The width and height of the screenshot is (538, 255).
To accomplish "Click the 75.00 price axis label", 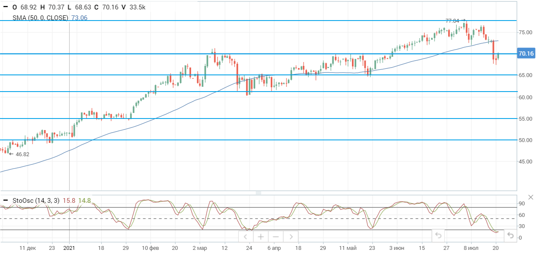I will tap(526, 33).
